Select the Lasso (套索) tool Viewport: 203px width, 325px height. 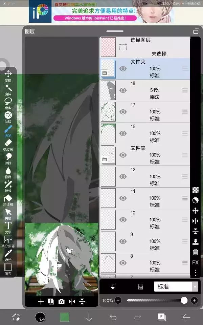8,104
